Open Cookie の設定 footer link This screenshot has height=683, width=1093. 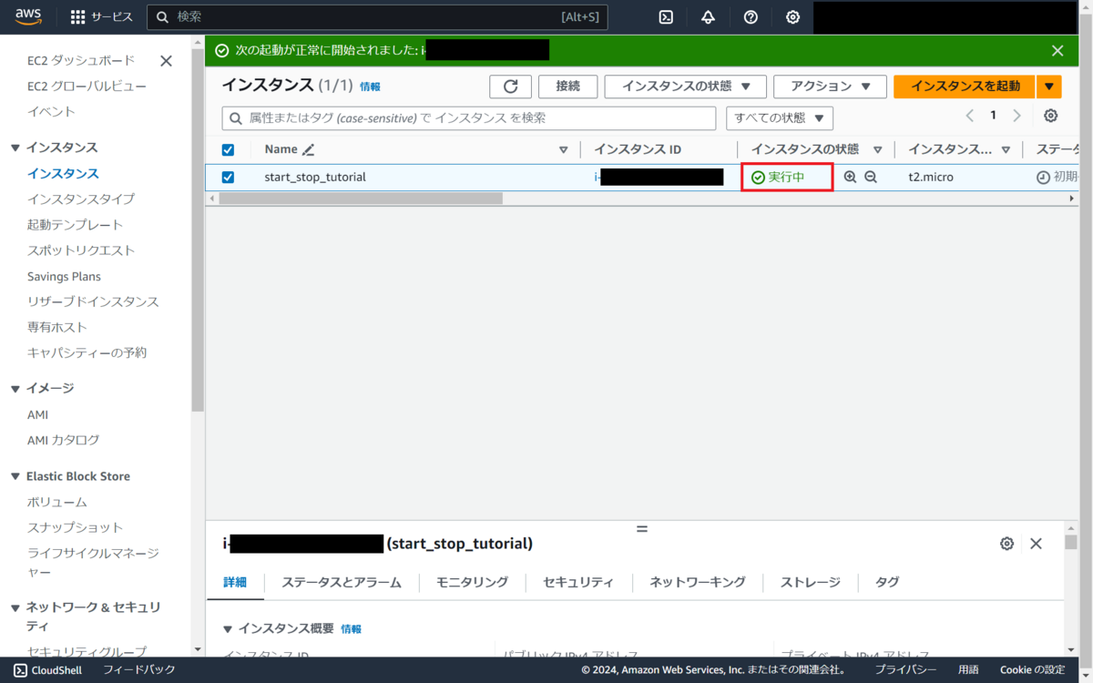point(1032,670)
